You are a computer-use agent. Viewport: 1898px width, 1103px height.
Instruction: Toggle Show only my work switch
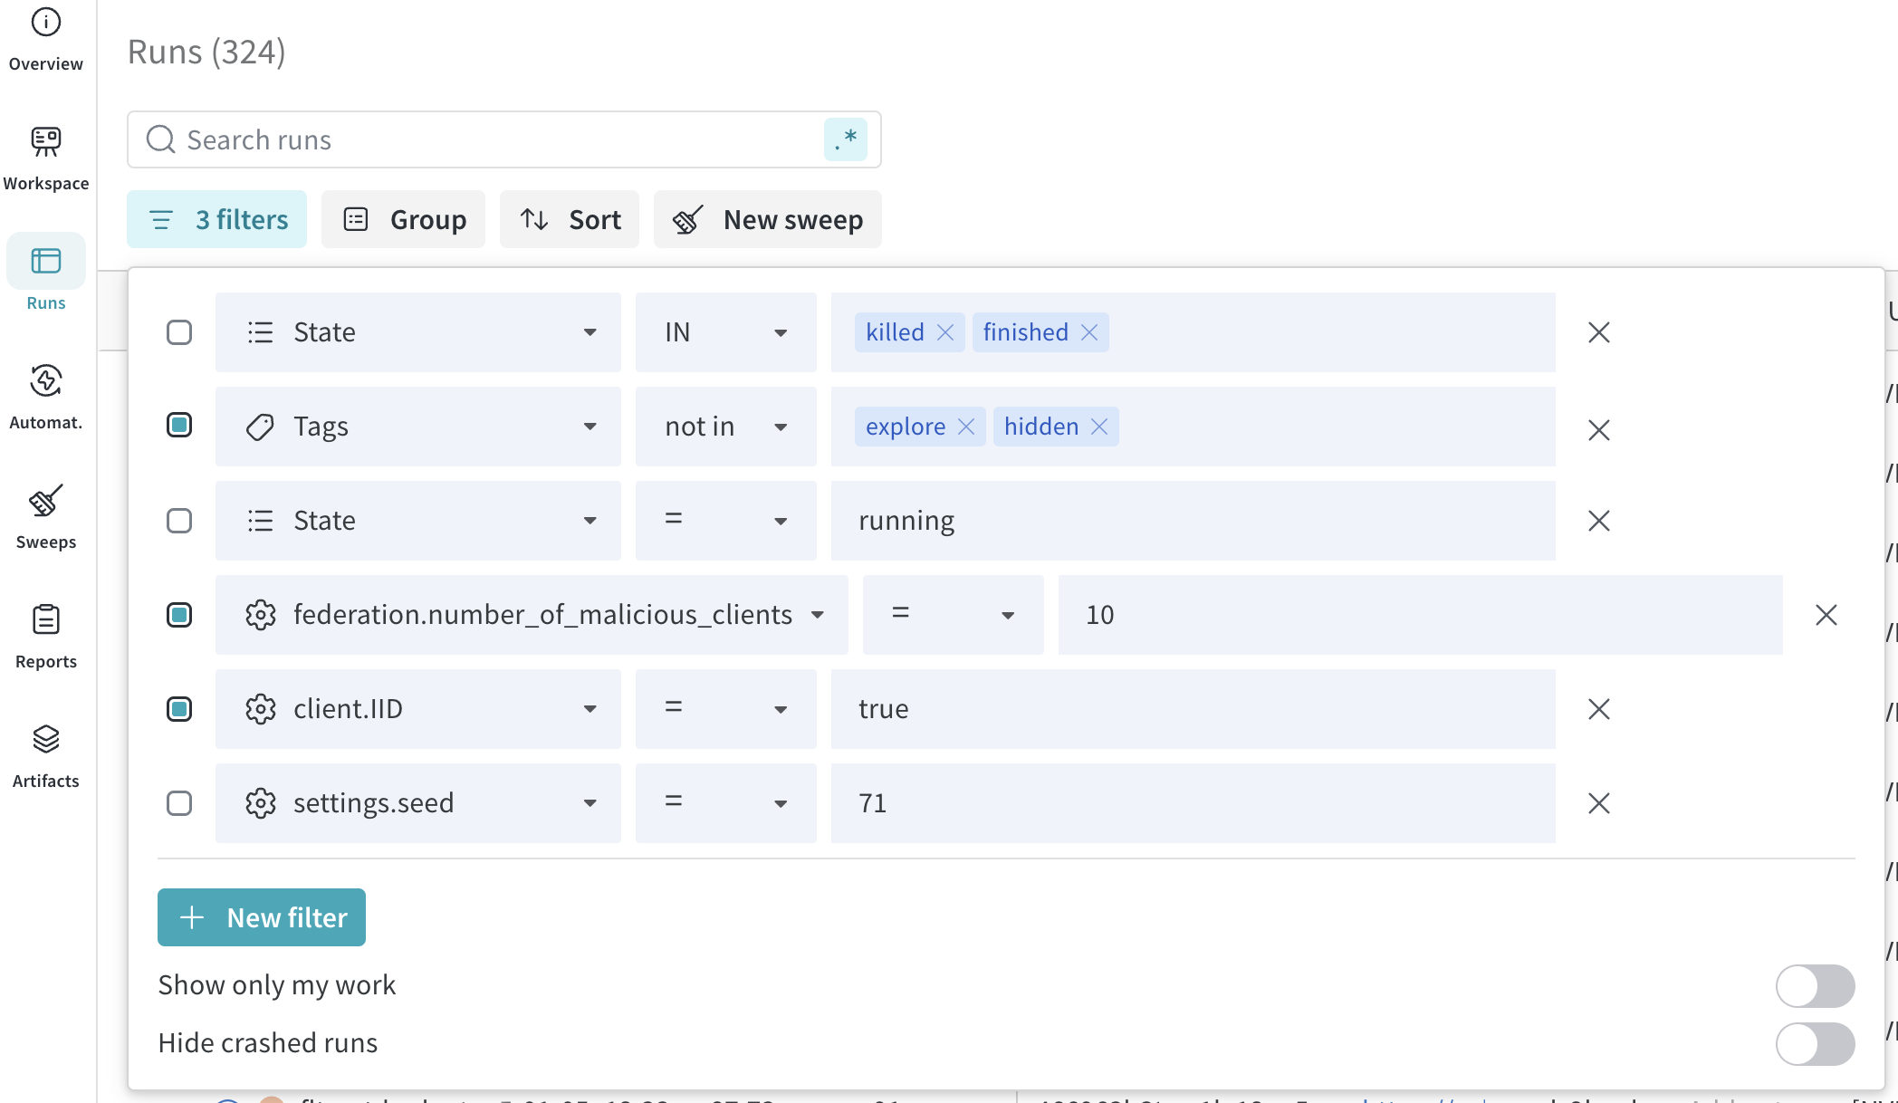[x=1815, y=985]
